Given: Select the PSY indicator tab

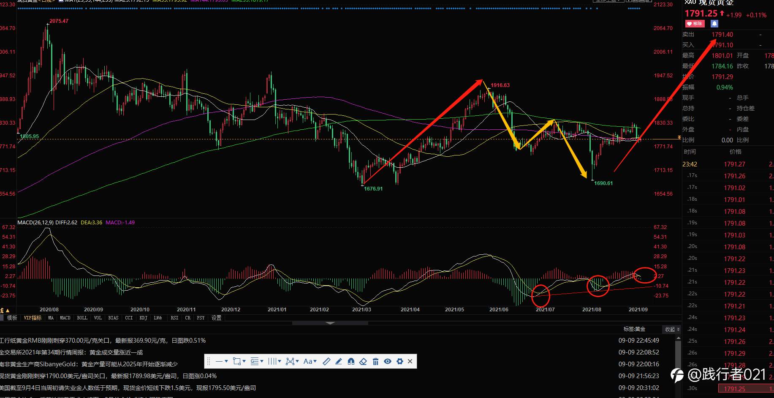Looking at the screenshot, I should click(x=201, y=318).
